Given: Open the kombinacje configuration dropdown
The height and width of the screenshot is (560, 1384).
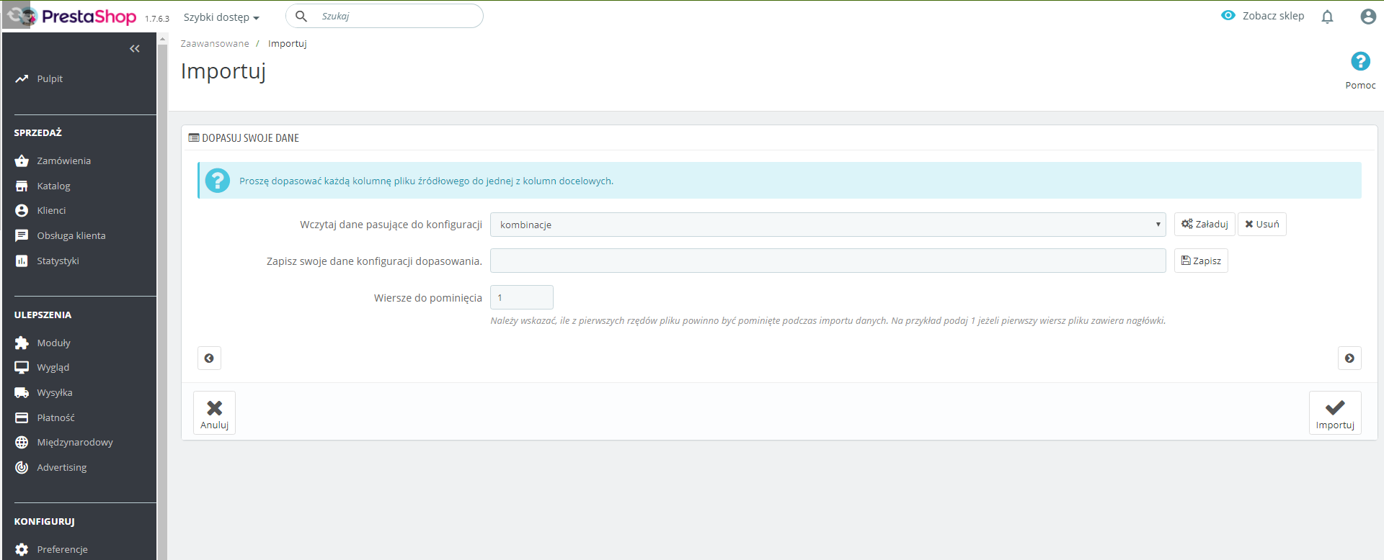Looking at the screenshot, I should [x=828, y=225].
